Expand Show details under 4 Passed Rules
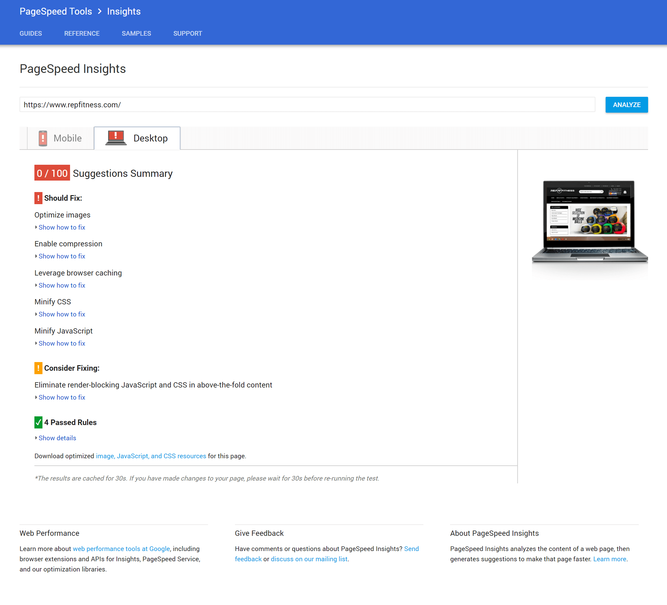The image size is (667, 605). pos(57,438)
